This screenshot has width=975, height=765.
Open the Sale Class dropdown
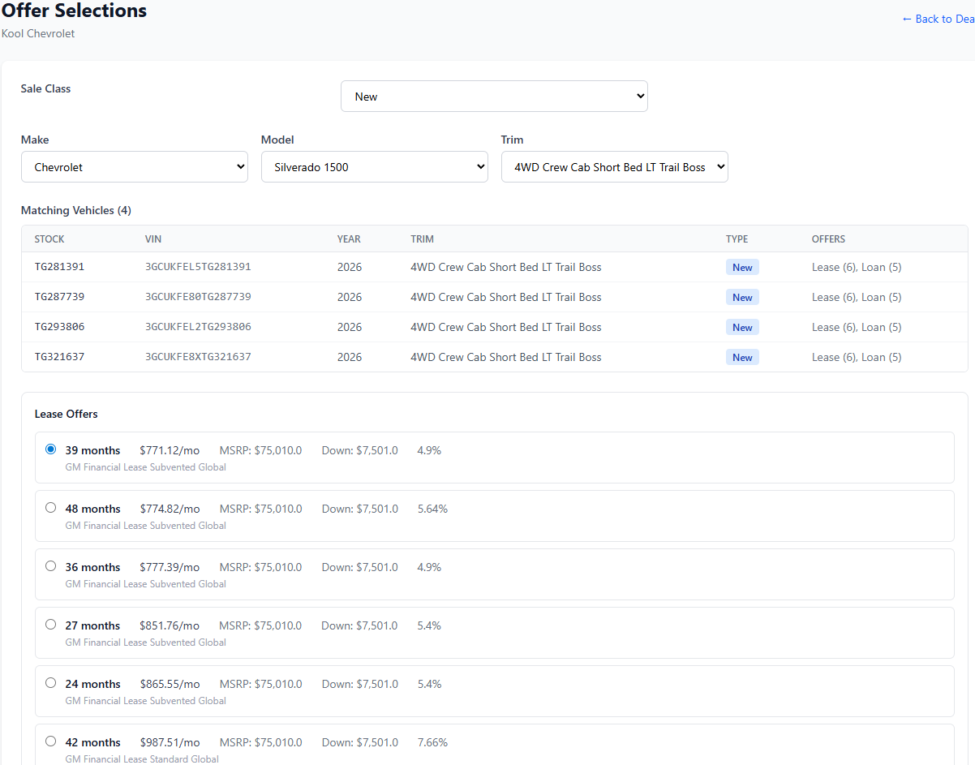494,97
